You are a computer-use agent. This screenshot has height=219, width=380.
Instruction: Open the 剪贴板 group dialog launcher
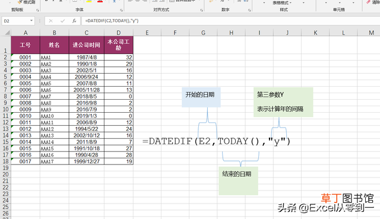pos(37,10)
